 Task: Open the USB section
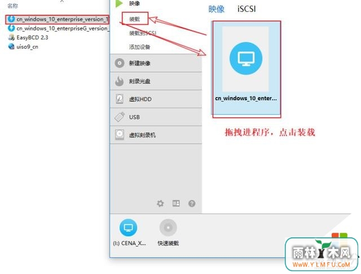point(156,117)
